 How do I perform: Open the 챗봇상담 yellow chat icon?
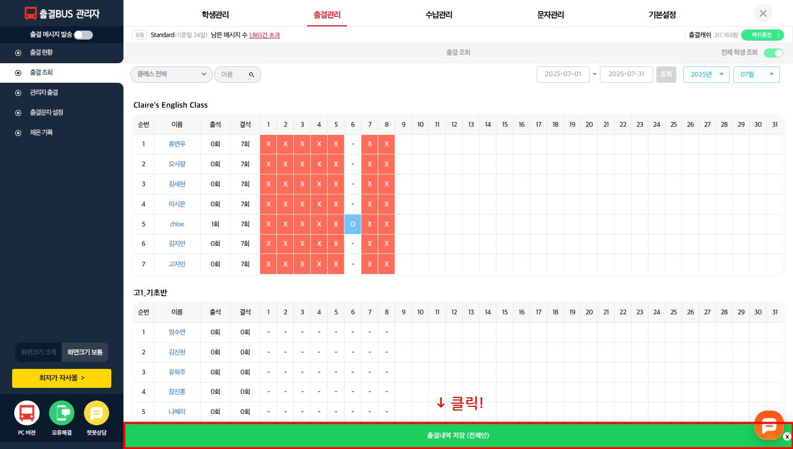tap(97, 414)
